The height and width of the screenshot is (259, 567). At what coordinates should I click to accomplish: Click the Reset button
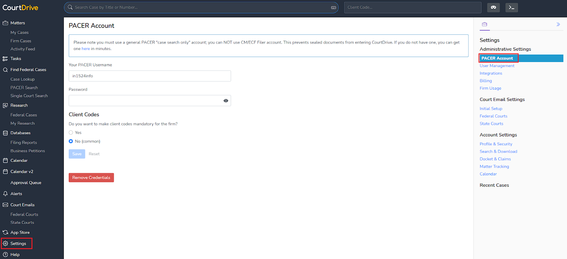point(94,154)
